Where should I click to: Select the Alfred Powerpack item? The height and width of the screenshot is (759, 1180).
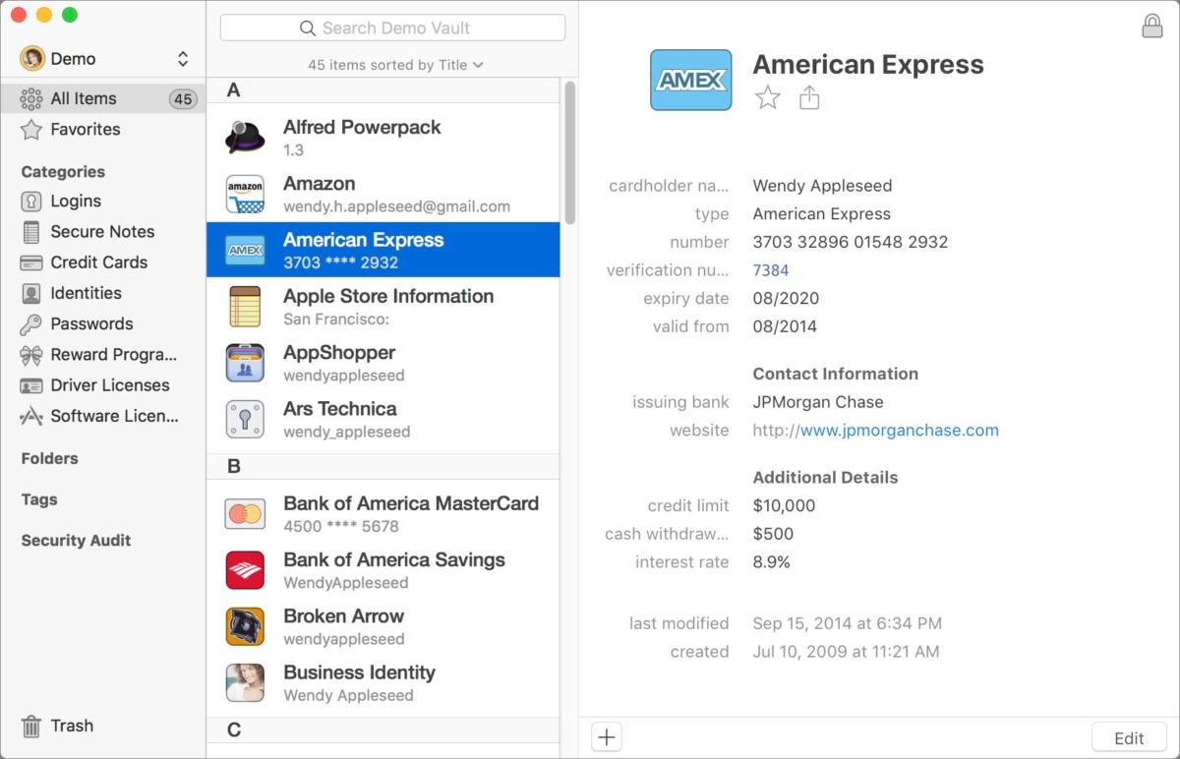pos(383,137)
